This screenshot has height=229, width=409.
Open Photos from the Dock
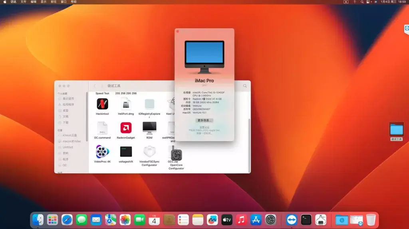pyautogui.click(x=125, y=220)
